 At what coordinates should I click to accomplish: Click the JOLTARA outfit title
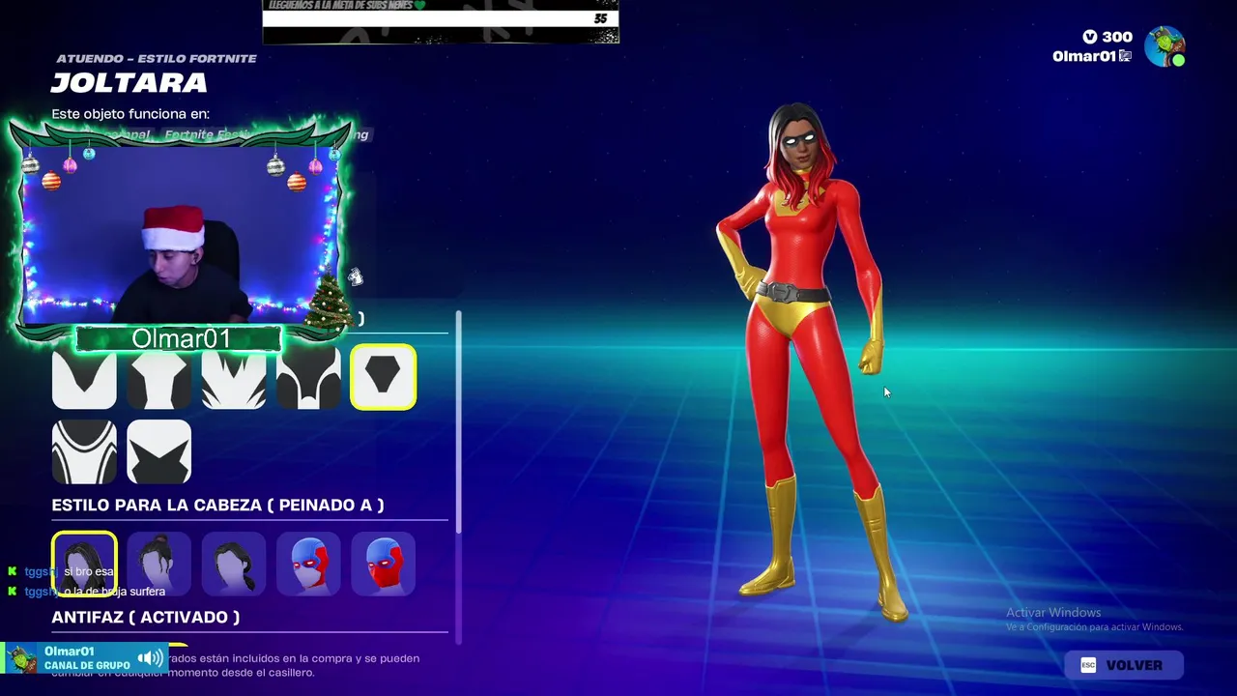129,83
